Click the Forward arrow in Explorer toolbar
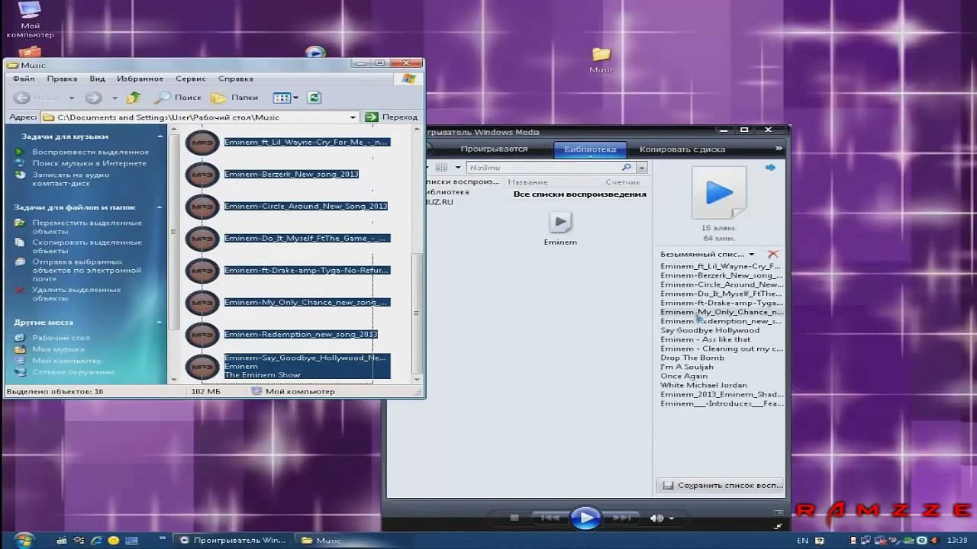This screenshot has height=549, width=977. click(x=93, y=98)
